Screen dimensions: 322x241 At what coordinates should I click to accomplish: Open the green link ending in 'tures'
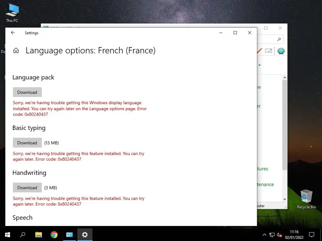point(263,169)
